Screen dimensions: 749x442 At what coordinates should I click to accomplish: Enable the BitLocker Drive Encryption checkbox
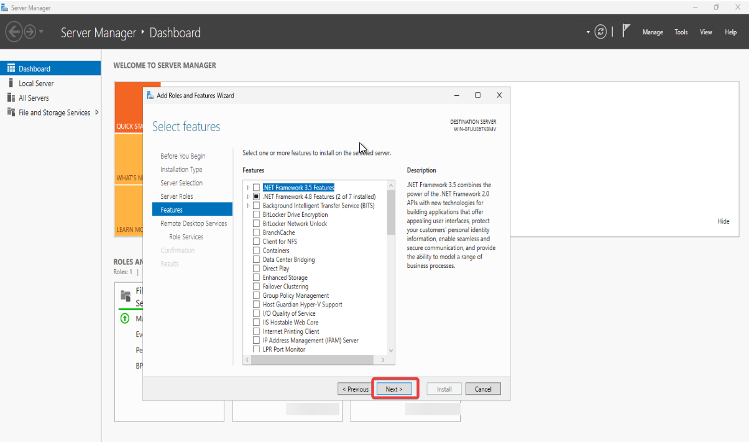point(257,214)
